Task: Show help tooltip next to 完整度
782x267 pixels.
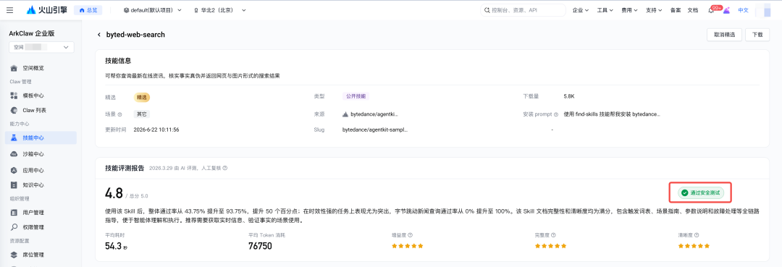Action: coord(554,235)
